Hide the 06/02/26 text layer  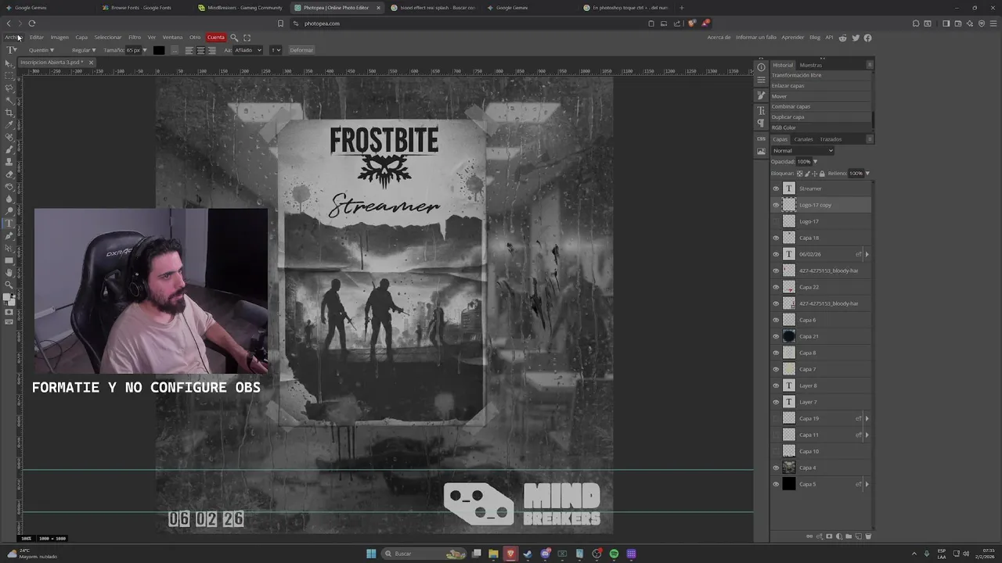[776, 254]
